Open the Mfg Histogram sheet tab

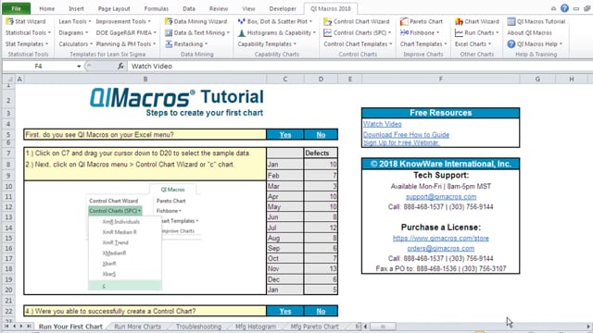tap(256, 327)
